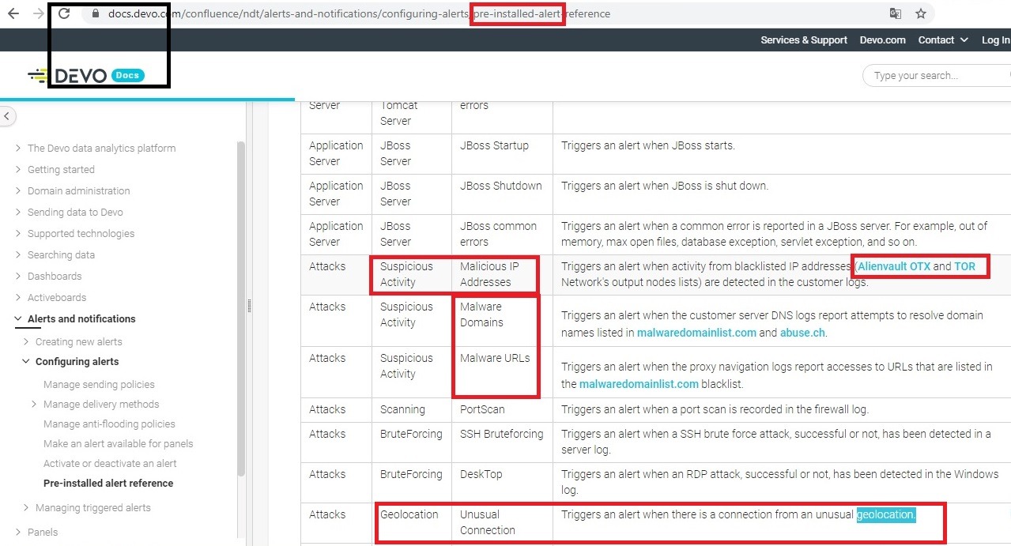The width and height of the screenshot is (1011, 546).
Task: Expand Sending data to Devo
Action: [x=19, y=212]
